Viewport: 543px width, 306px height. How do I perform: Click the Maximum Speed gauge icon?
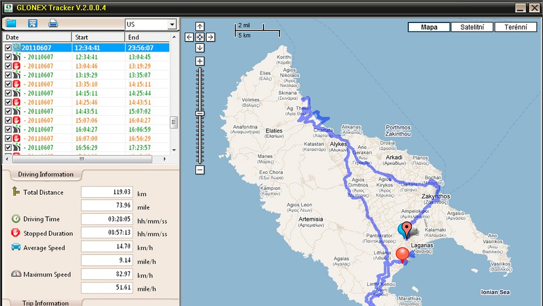[16, 274]
